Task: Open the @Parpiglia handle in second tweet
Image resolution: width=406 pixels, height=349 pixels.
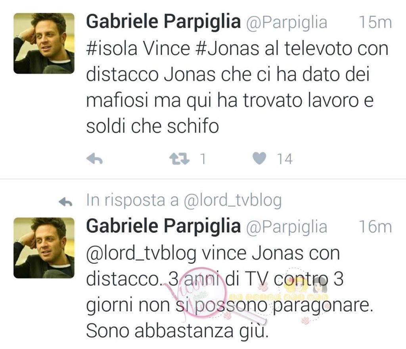Action: click(286, 227)
